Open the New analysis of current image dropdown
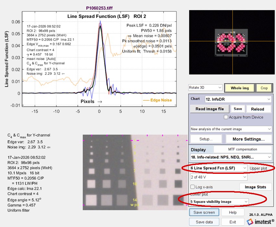276x227 pixels. (x=231, y=129)
